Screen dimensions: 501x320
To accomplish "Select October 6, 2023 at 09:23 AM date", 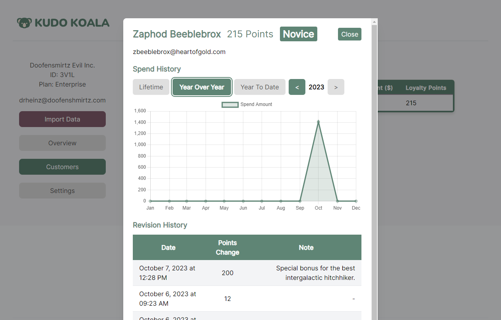I will (x=168, y=299).
